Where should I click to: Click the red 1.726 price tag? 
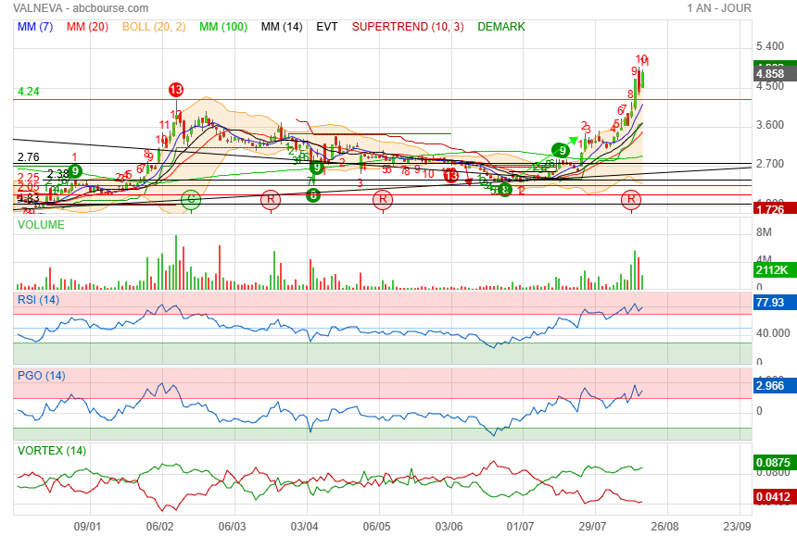pyautogui.click(x=775, y=208)
